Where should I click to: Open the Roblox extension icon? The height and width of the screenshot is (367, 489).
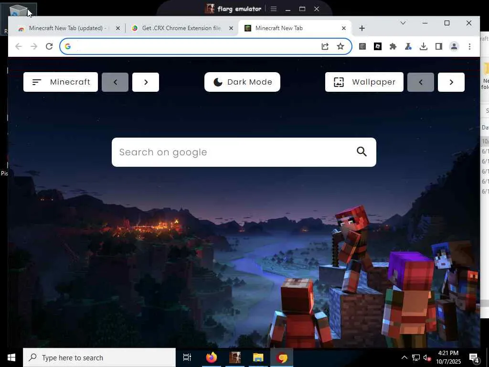coord(378,46)
